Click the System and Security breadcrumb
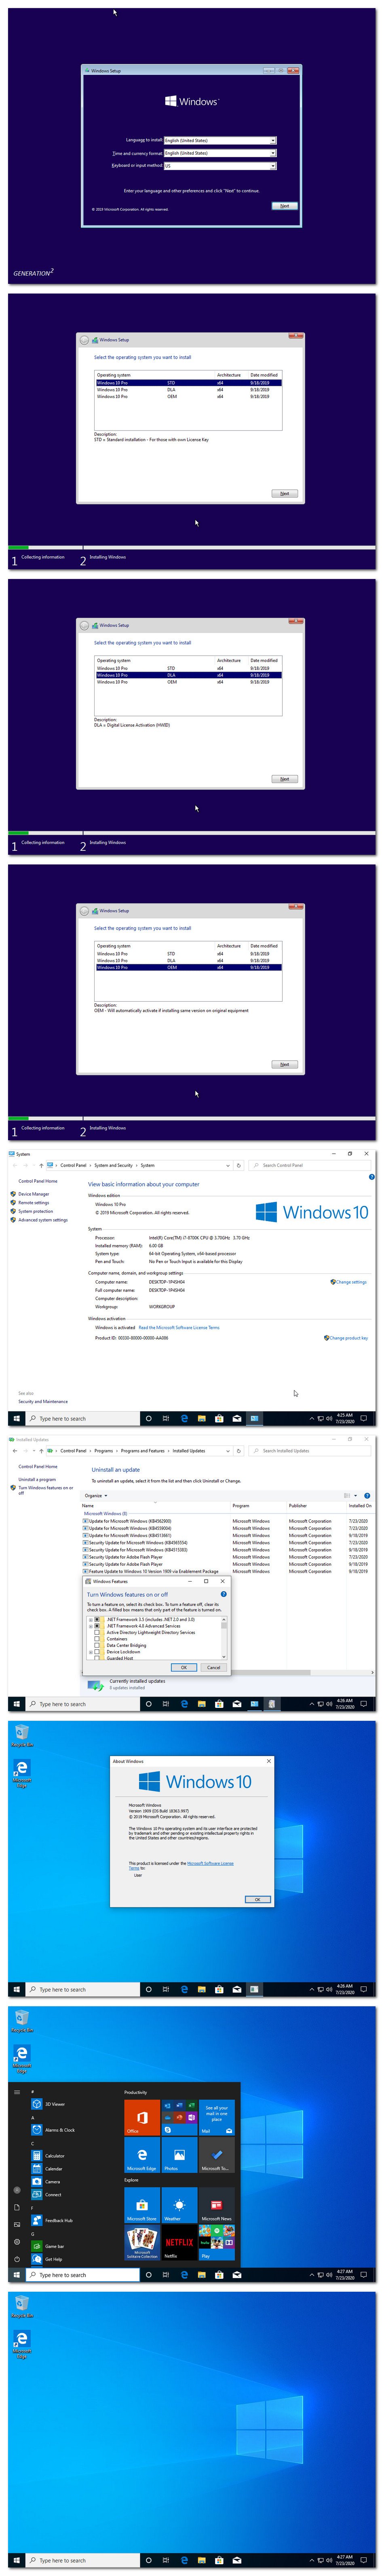Screen dimensions: 384x2576 click(113, 1165)
